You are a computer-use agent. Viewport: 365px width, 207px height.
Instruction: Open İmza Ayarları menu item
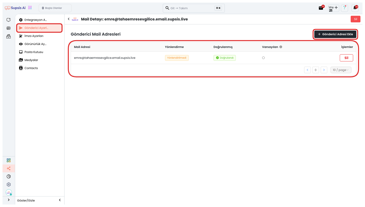(34, 36)
